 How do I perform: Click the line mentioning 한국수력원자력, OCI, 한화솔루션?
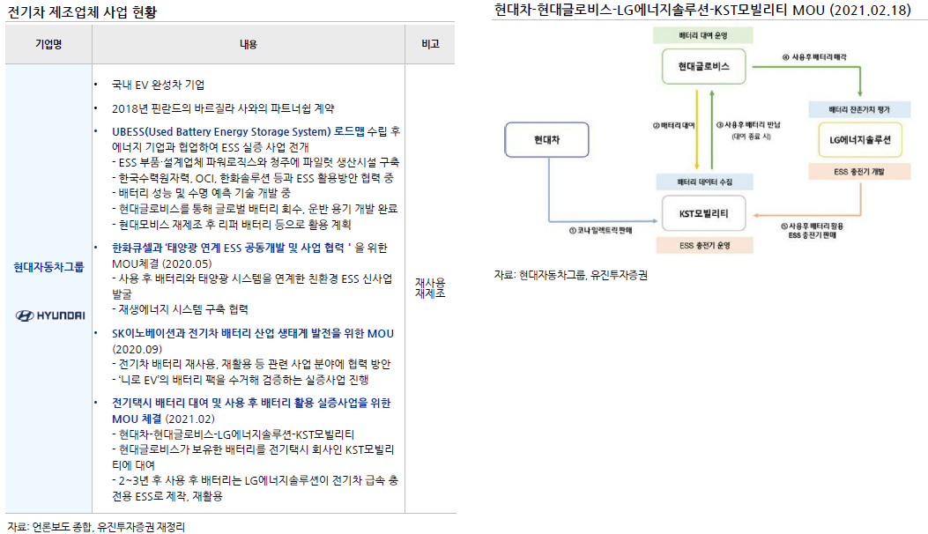[x=253, y=178]
